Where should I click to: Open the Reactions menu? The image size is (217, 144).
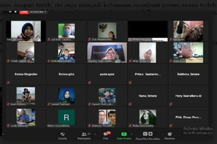(x=170, y=136)
